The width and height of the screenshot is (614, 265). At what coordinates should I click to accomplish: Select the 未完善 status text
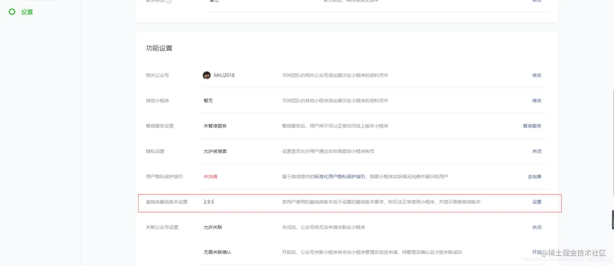coord(210,177)
